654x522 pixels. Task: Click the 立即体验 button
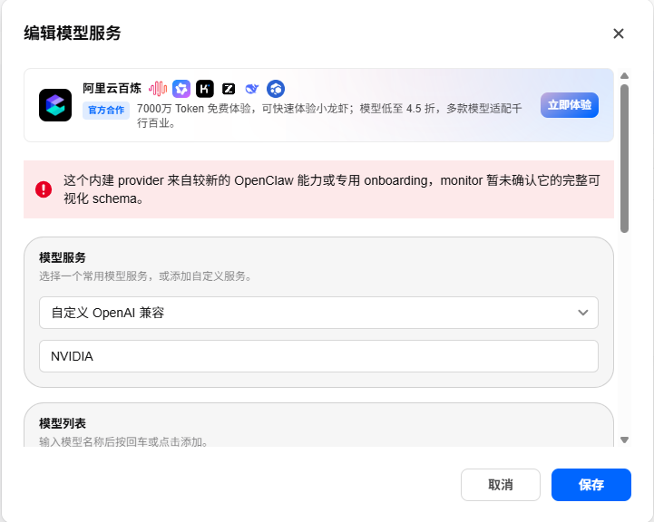[570, 105]
